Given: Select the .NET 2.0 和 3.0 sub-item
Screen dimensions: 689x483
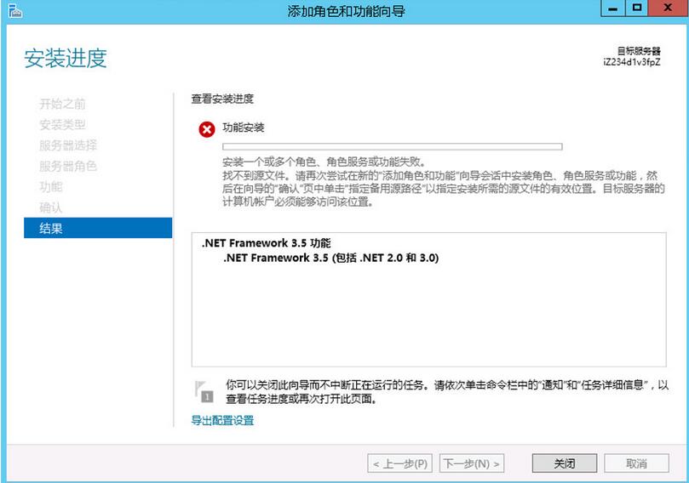Looking at the screenshot, I should pyautogui.click(x=331, y=258).
